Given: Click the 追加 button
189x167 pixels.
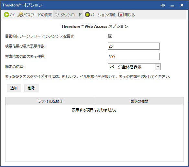Looking at the screenshot, I should (14, 88).
